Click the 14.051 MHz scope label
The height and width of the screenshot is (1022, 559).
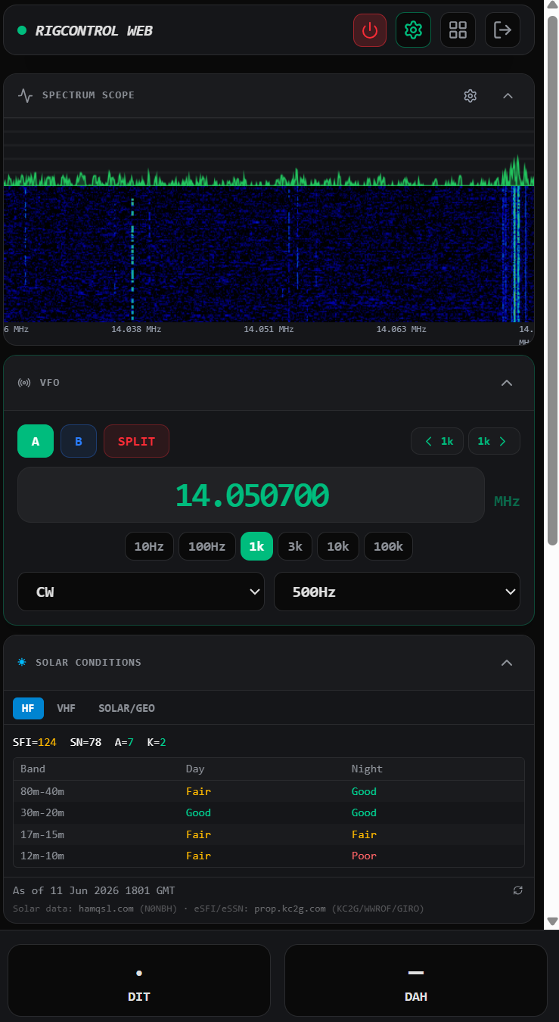pyautogui.click(x=269, y=329)
